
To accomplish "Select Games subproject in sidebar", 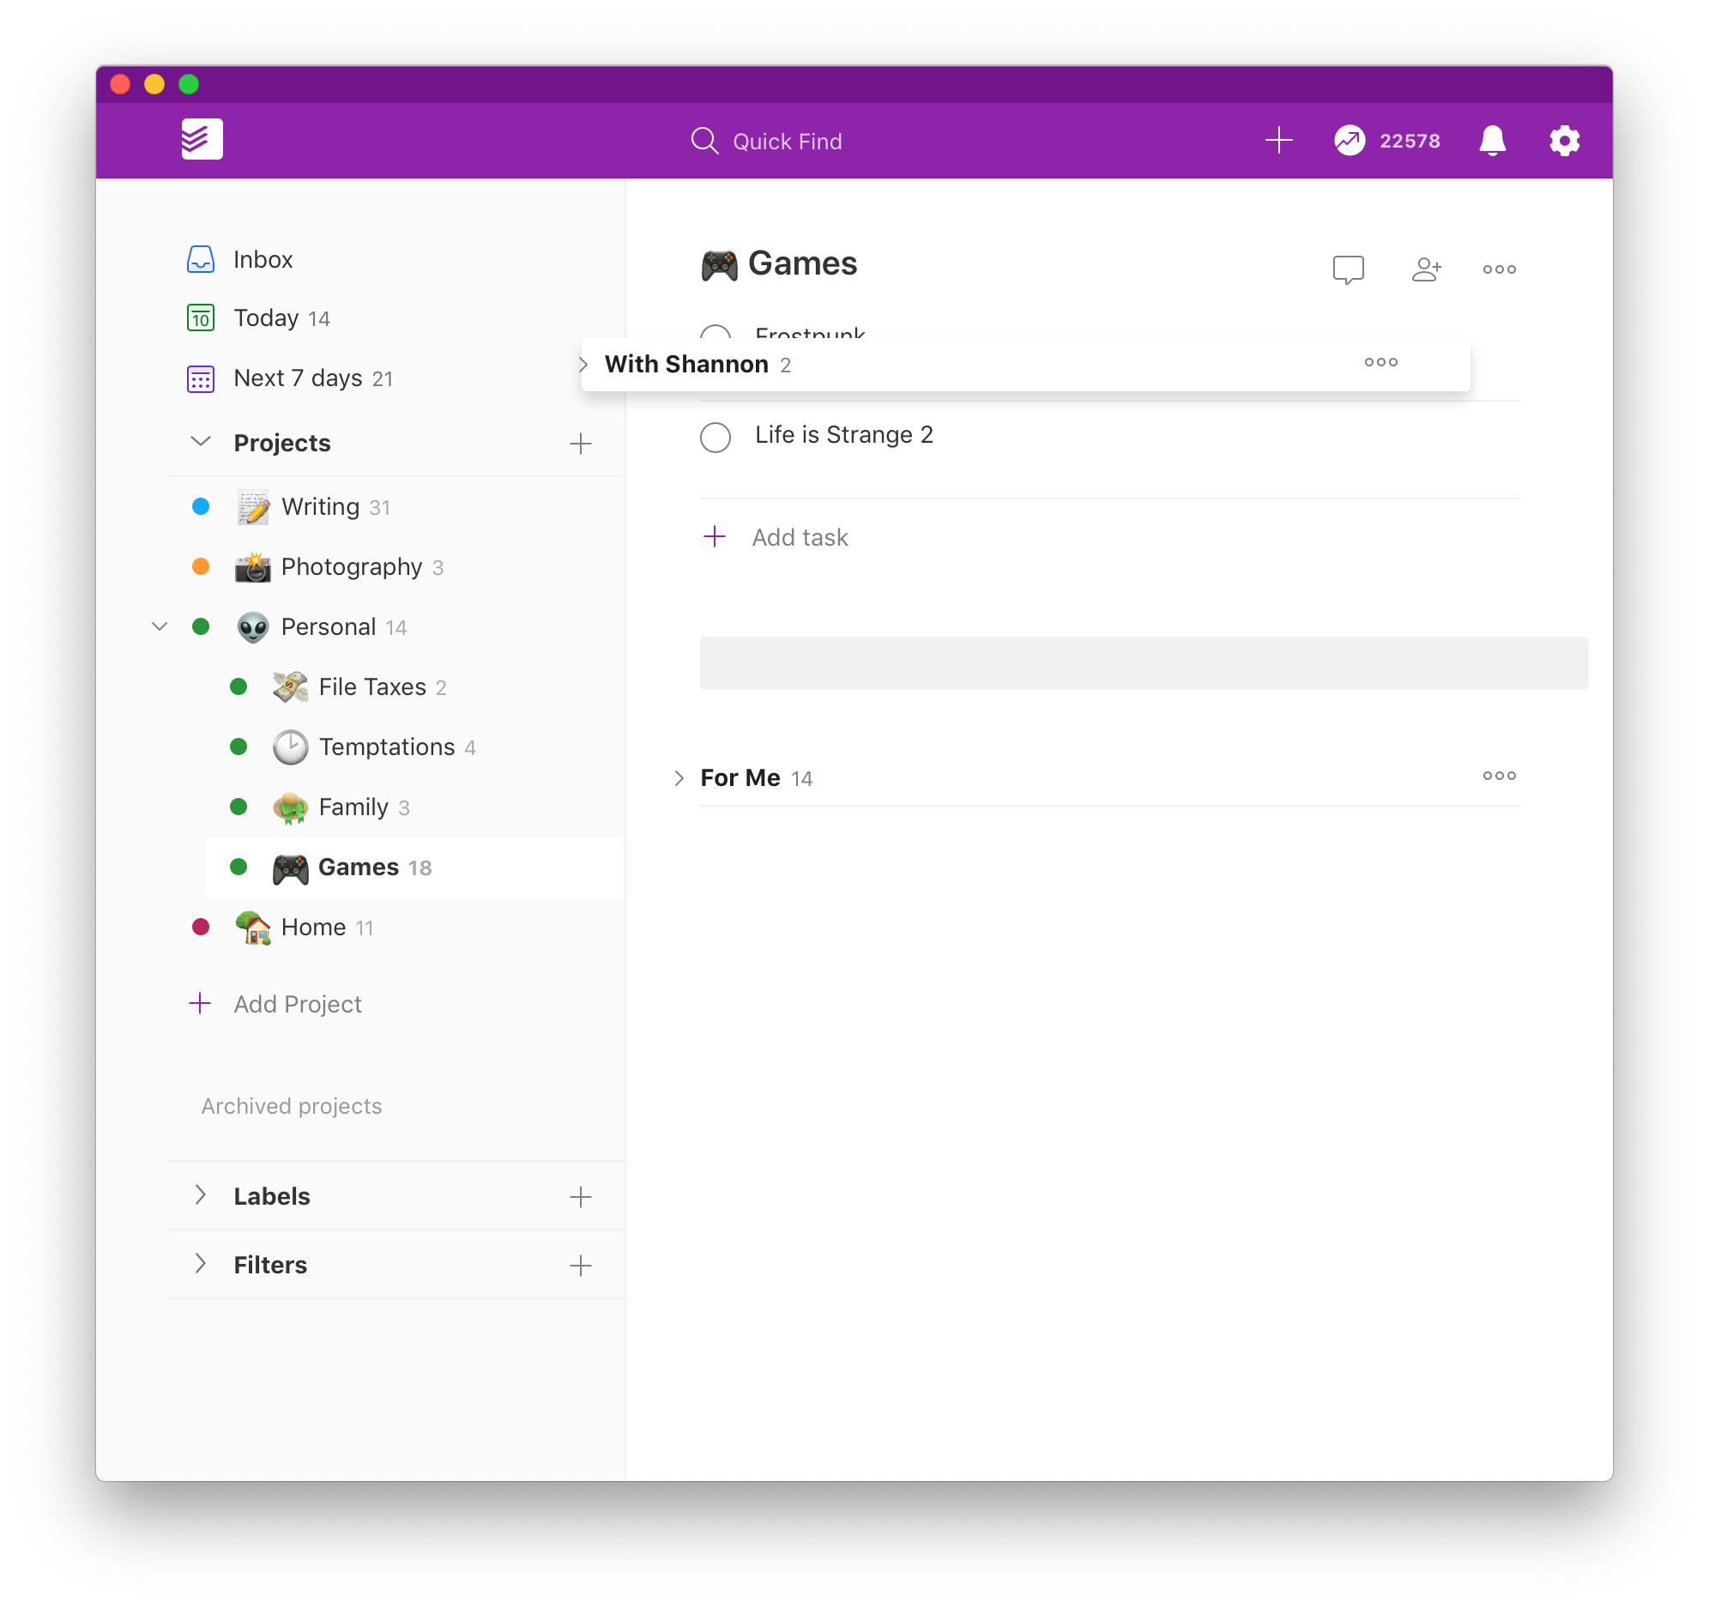I will point(414,867).
